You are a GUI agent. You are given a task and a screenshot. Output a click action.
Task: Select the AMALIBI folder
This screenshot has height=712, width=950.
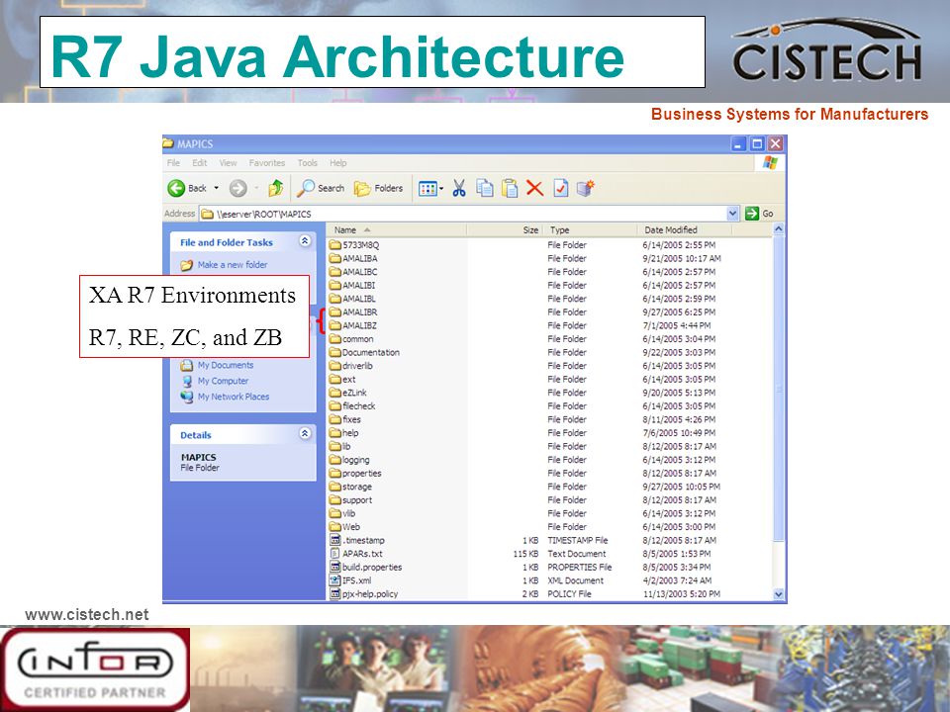[352, 285]
